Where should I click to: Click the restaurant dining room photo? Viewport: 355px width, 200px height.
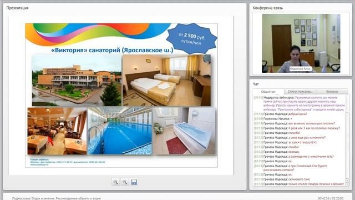[57, 131]
